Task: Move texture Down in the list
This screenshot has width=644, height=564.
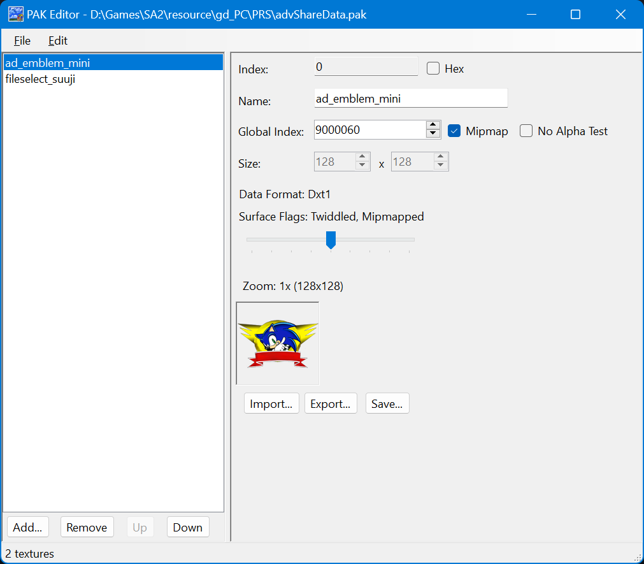Action: coord(188,527)
